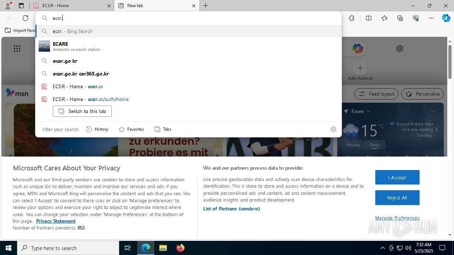The width and height of the screenshot is (454, 255).
Task: Click the Edge icon on taskbar
Action: [146, 248]
